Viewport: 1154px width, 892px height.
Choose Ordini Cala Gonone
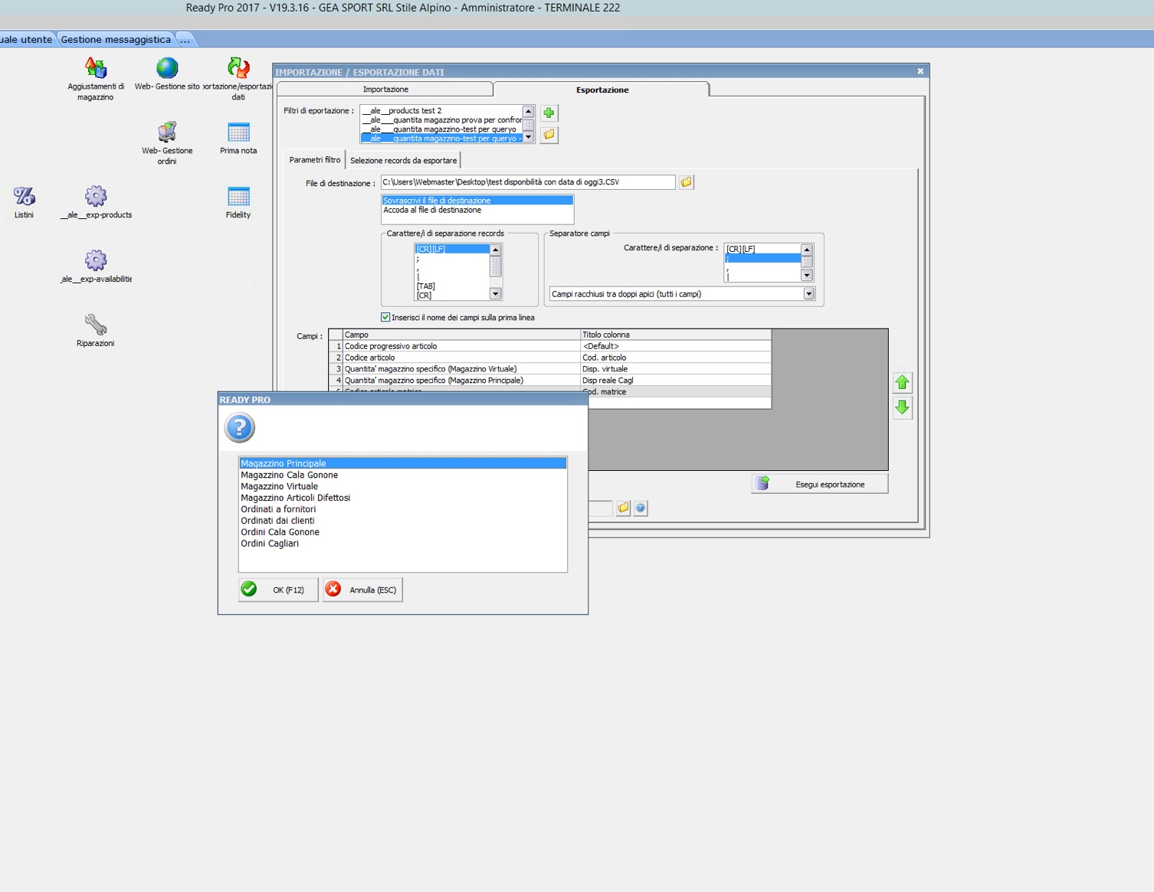point(402,532)
